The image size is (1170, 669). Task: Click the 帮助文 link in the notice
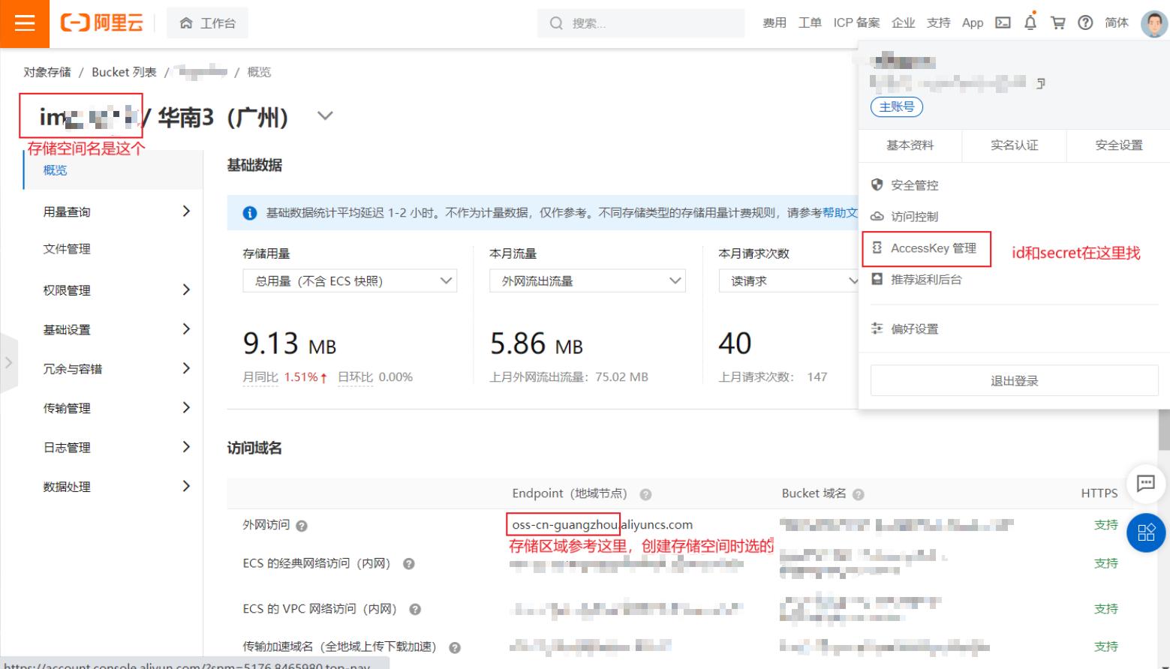point(840,213)
